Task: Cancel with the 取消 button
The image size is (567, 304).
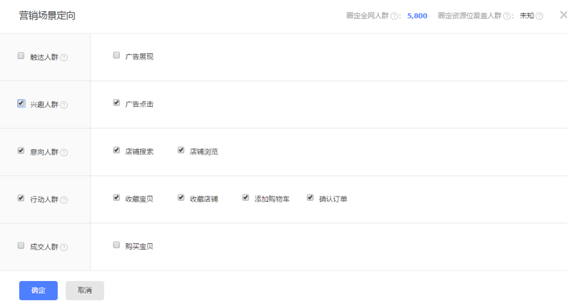Action: coord(85,291)
